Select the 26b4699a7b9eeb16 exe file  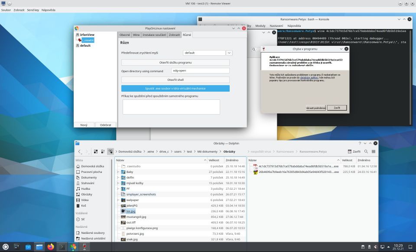pos(299,172)
